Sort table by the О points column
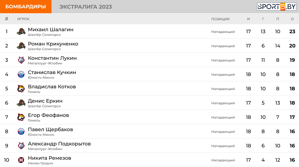299x167 pixels. coord(292,19)
